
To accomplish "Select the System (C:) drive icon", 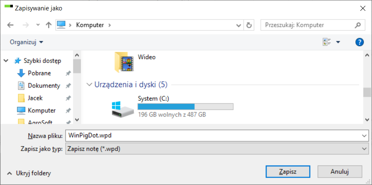I will (122, 110).
